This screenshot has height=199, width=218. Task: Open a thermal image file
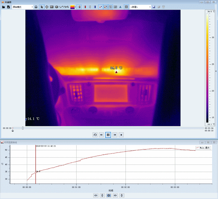[4, 7]
